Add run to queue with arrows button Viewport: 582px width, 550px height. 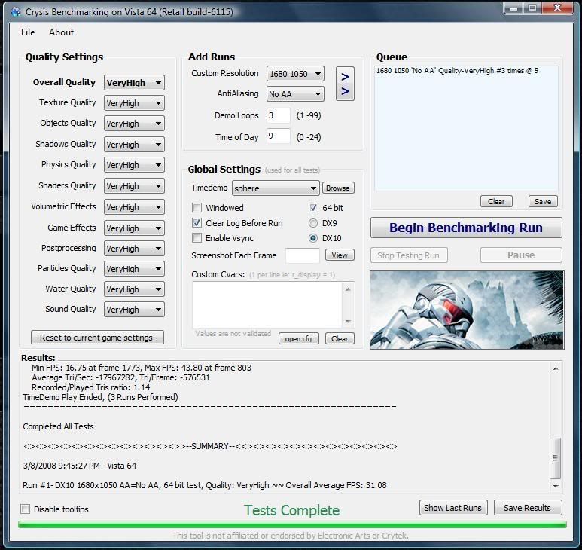click(345, 84)
